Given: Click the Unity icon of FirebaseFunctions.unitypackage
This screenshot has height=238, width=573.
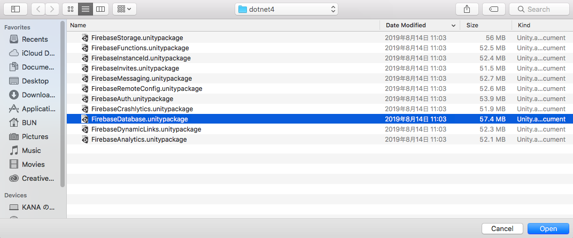Looking at the screenshot, I should 85,48.
